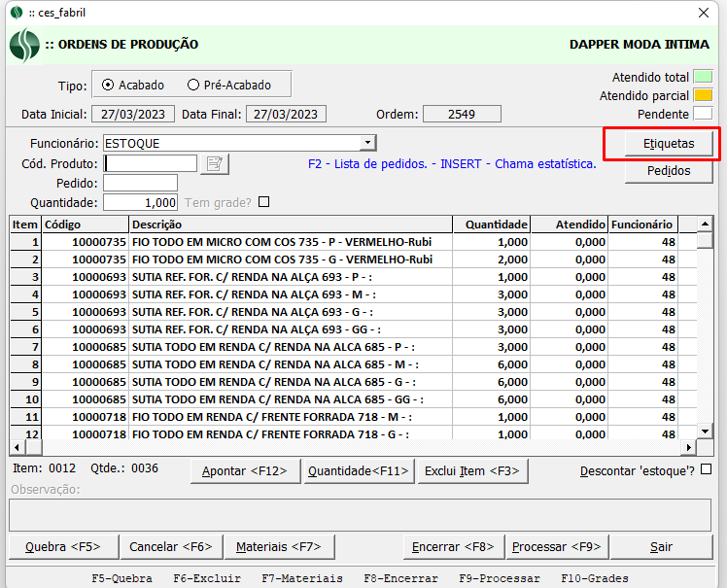The image size is (727, 588).
Task: Click the Observação text area
Action: click(x=360, y=515)
